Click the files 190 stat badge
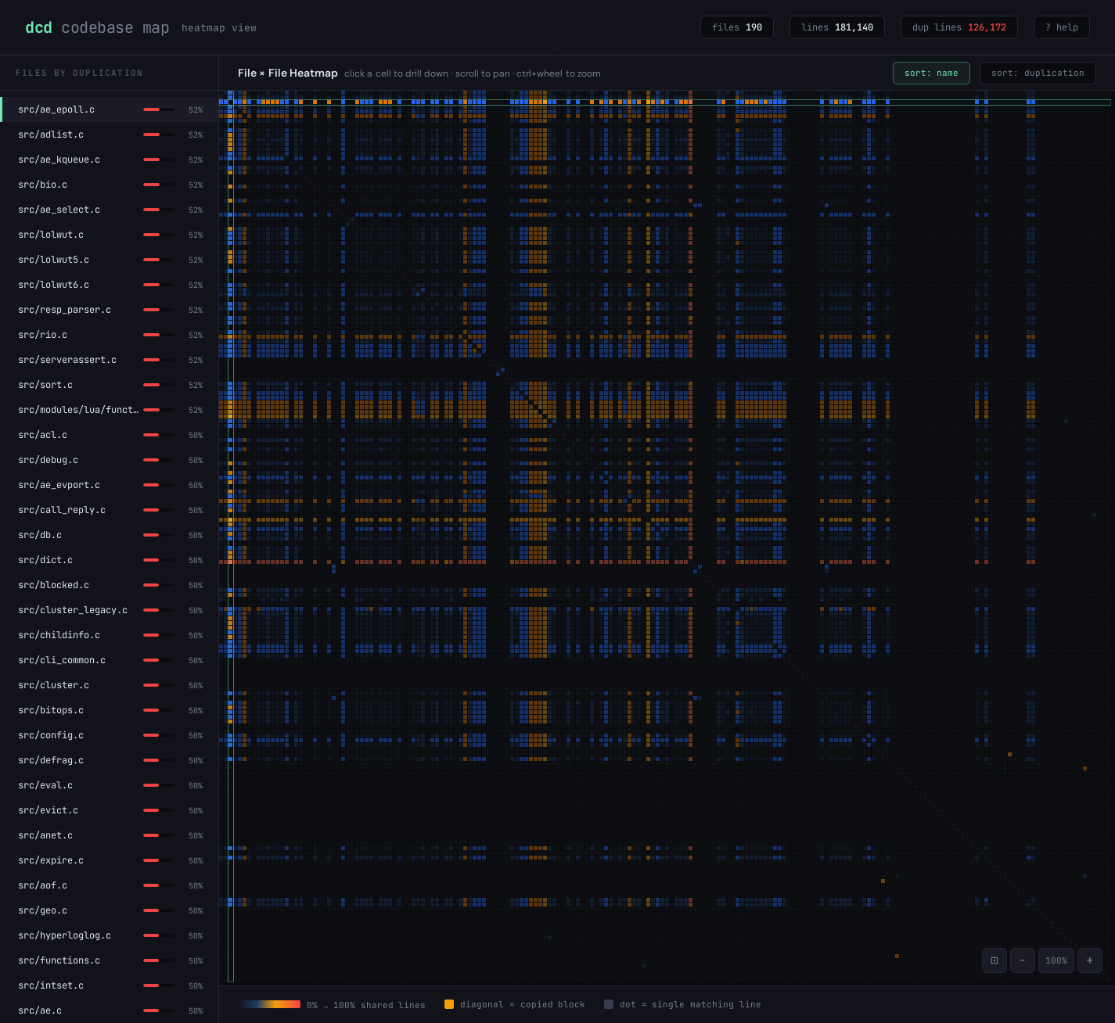This screenshot has width=1115, height=1023. point(737,27)
